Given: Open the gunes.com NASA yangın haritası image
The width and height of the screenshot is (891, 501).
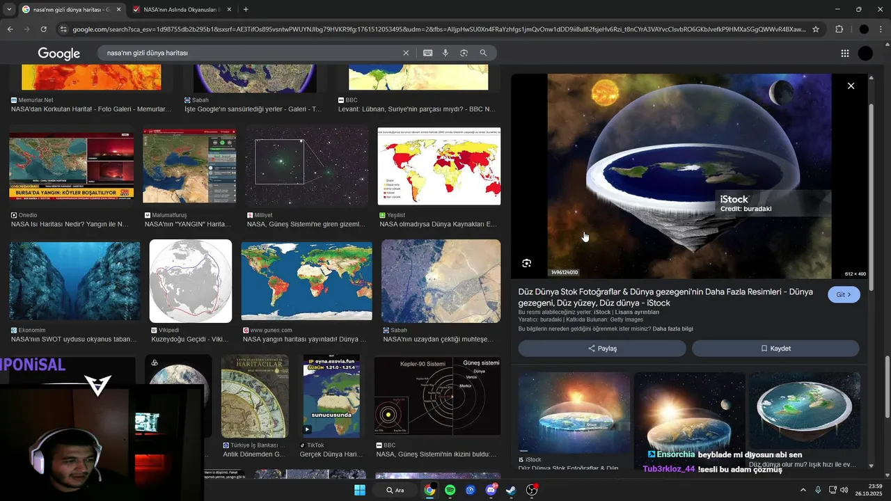Looking at the screenshot, I should click(306, 281).
